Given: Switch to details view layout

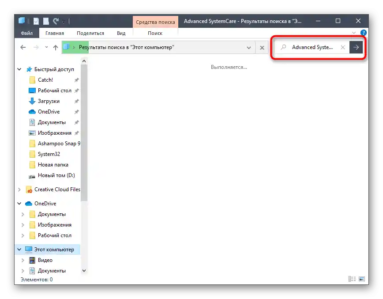Looking at the screenshot, I should coord(352,279).
